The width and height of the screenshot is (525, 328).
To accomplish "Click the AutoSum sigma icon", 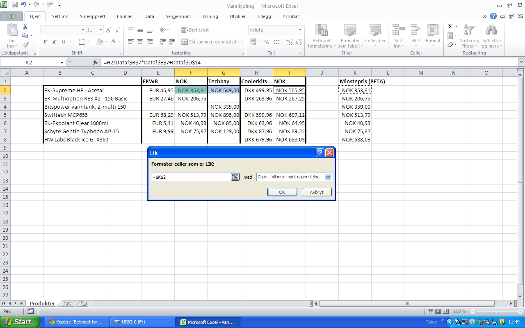I will pyautogui.click(x=450, y=27).
